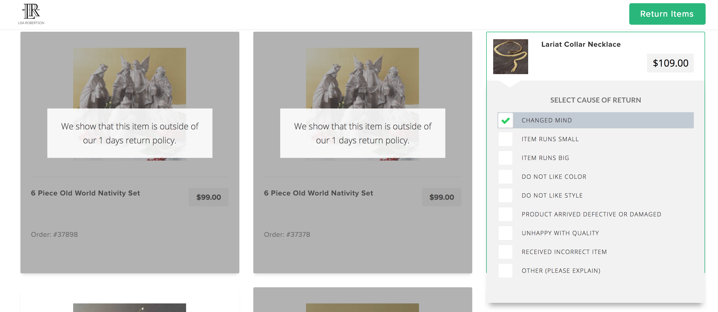Check the Item Runs Small box

[505, 139]
